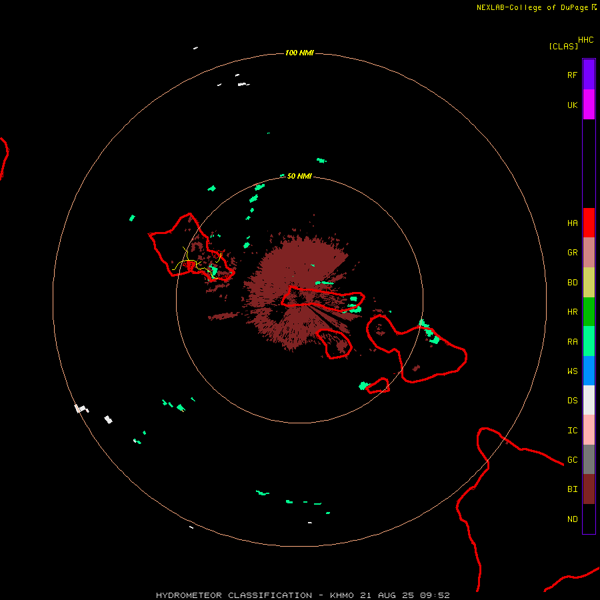Click the 'WS' legend label
The image size is (600, 600).
click(x=572, y=371)
